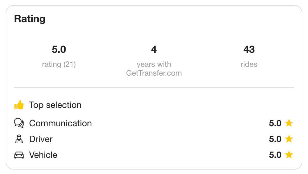Click the years with GetTransfer.com text
Screen dimensions: 308x174
[x=154, y=69]
